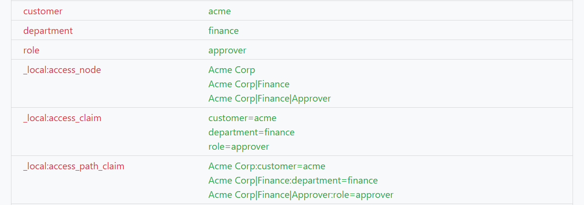584x205 pixels.
Task: Click the "customer=acme" access claim value
Action: pos(242,118)
